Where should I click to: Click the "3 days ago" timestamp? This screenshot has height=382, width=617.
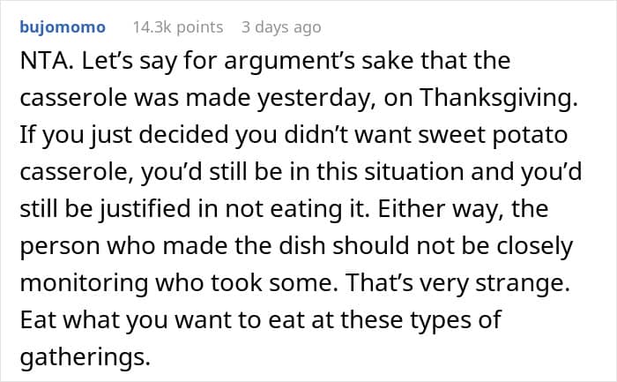pos(281,27)
